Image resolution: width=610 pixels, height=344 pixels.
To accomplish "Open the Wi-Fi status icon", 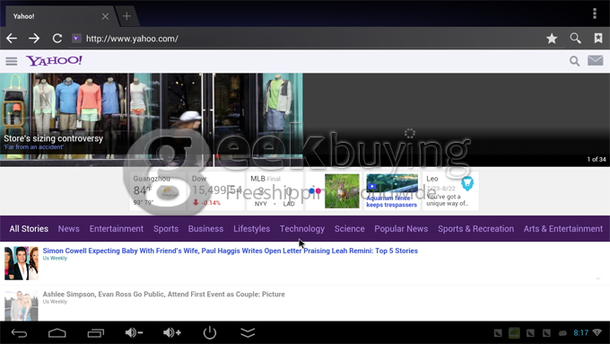I will pyautogui.click(x=597, y=332).
